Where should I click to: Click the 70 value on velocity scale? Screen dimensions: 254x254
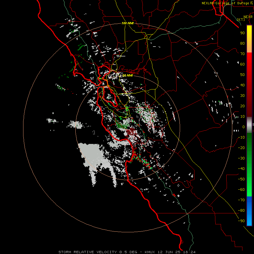242,54
